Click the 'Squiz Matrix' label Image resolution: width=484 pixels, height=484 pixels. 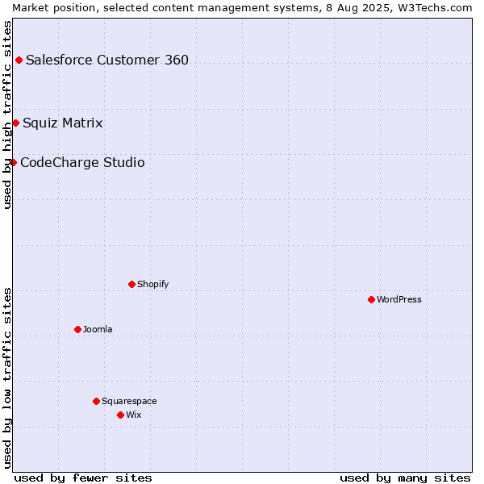point(63,123)
